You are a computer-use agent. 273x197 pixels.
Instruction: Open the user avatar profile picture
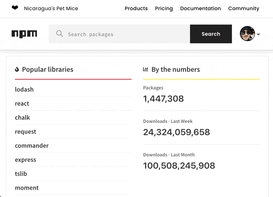point(247,34)
